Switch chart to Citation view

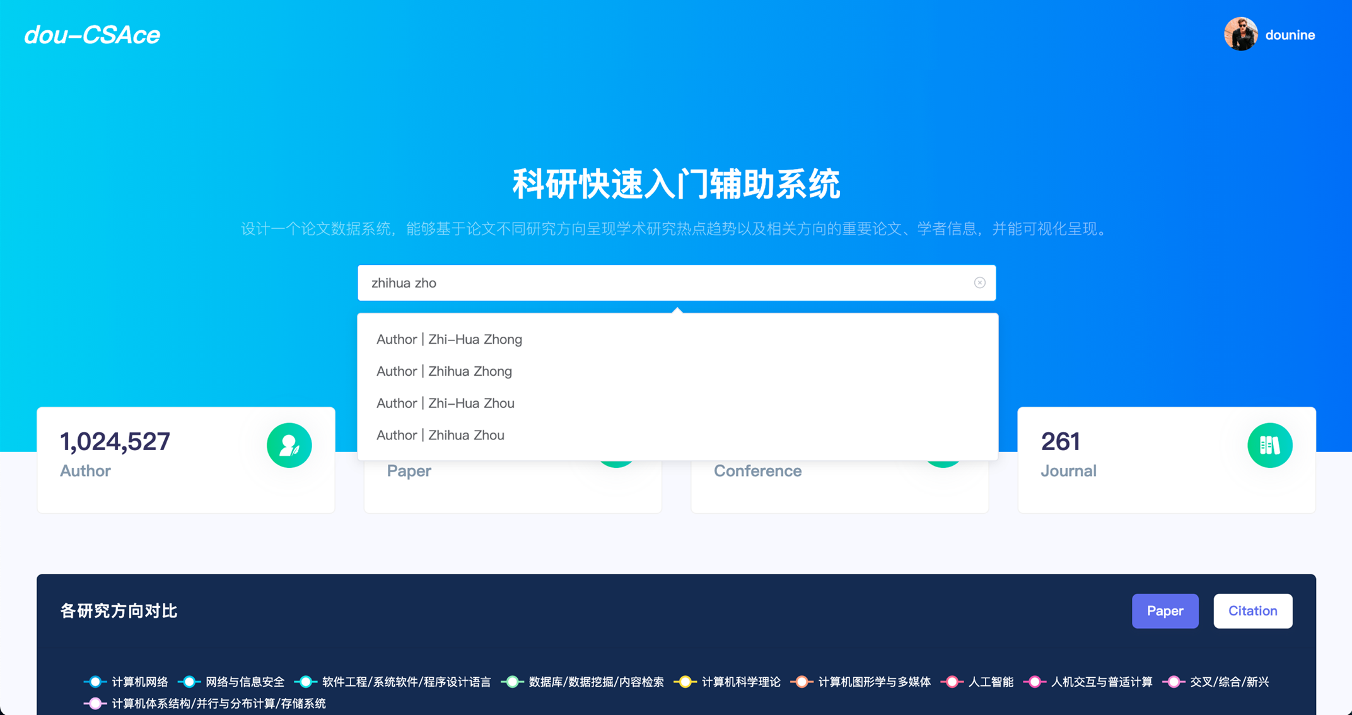point(1252,610)
